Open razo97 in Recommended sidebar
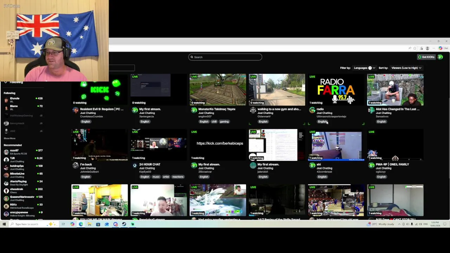The image size is (450, 253). pyautogui.click(x=23, y=152)
